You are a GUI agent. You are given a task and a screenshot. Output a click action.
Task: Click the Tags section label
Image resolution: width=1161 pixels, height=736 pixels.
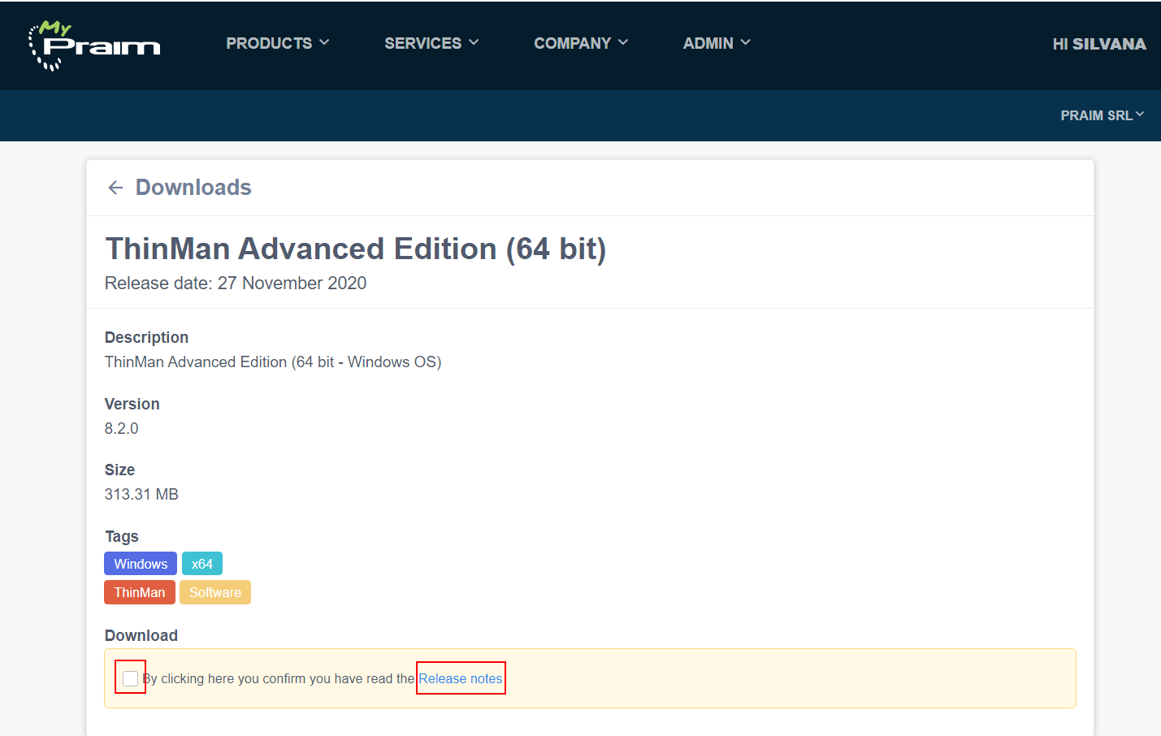coord(122,536)
